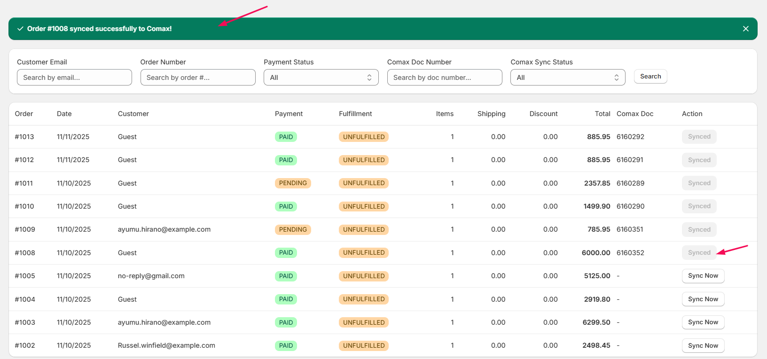Click the checkmark icon in success banner
Screen dimensions: 767x359
point(20,29)
